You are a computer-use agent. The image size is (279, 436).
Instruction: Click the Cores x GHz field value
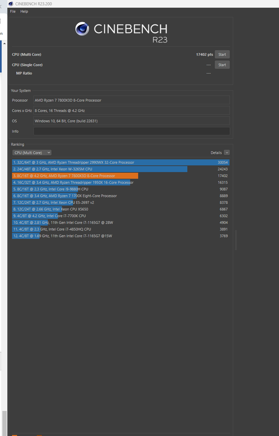(x=131, y=111)
